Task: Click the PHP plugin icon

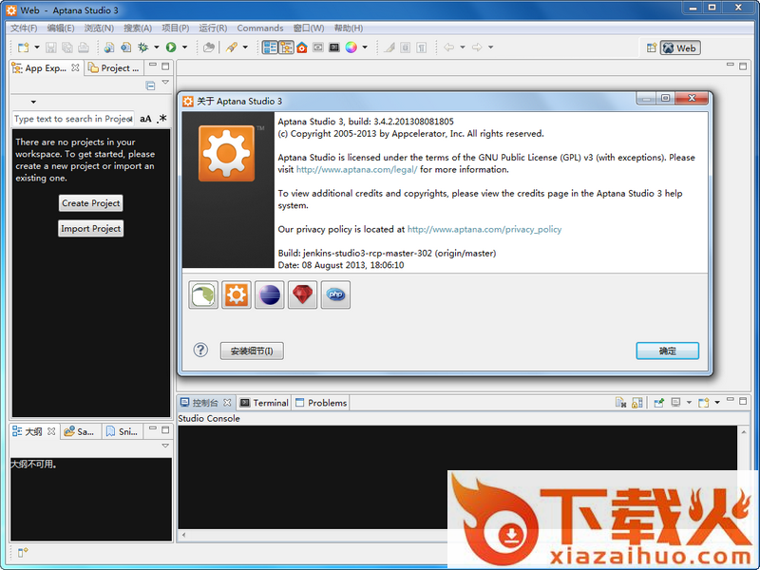Action: click(x=335, y=295)
